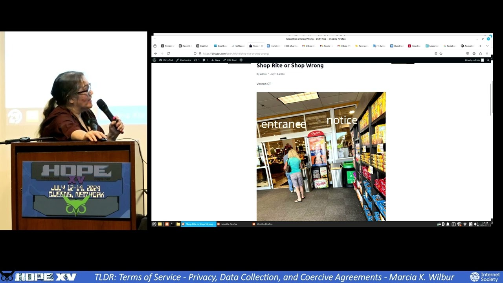Open the Howdy, admin account menu
Screen dimensions: 503x283
coord(474,60)
